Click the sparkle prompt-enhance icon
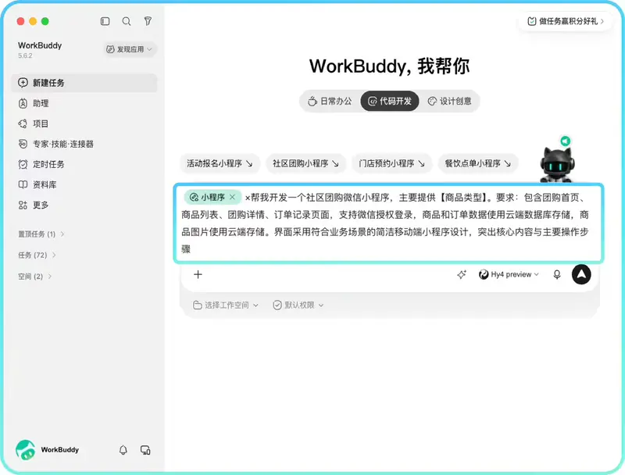 [462, 274]
